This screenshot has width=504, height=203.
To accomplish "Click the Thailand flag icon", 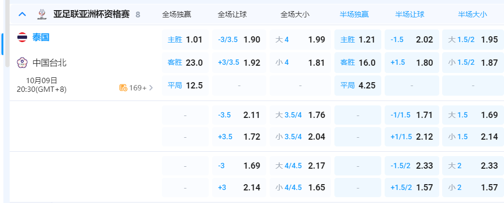I will 22,38.
